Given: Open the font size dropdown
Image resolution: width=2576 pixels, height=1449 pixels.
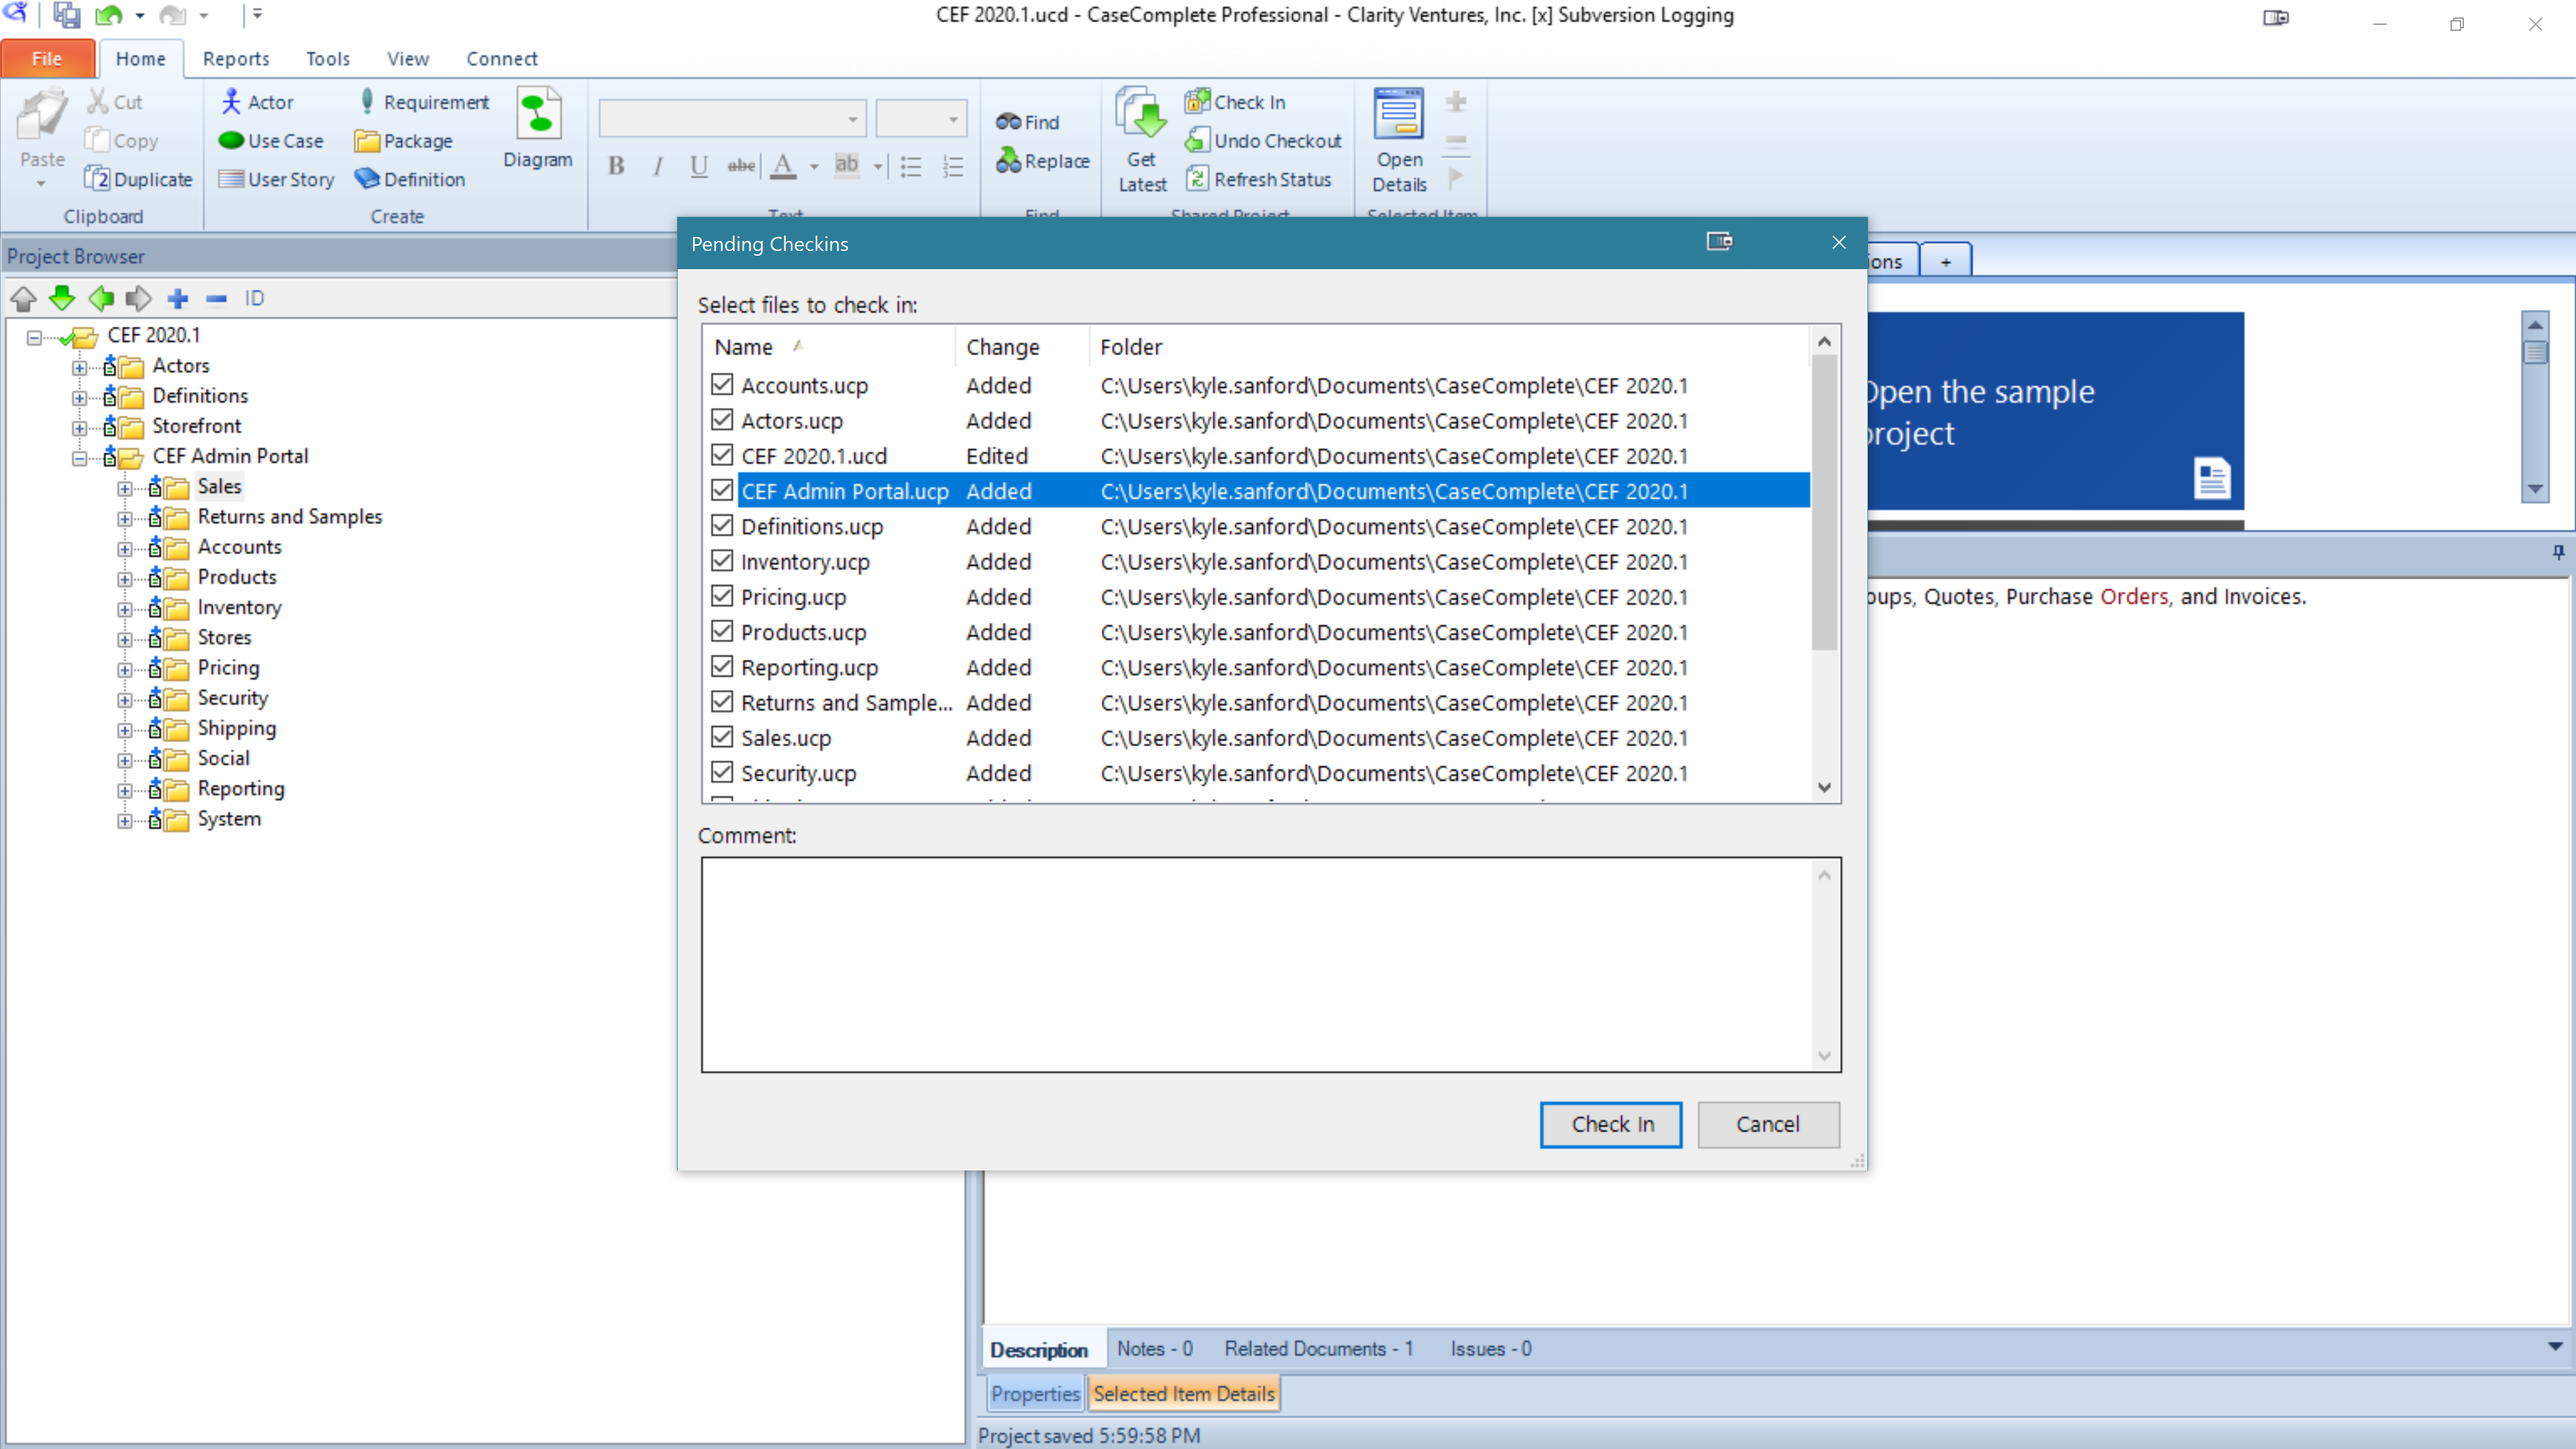Looking at the screenshot, I should [953, 119].
